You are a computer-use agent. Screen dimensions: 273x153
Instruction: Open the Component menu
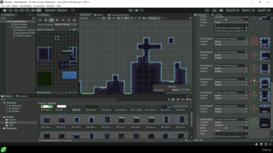coord(39,6)
